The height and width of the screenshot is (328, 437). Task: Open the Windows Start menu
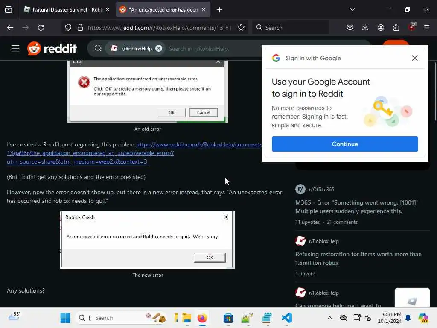click(x=65, y=318)
